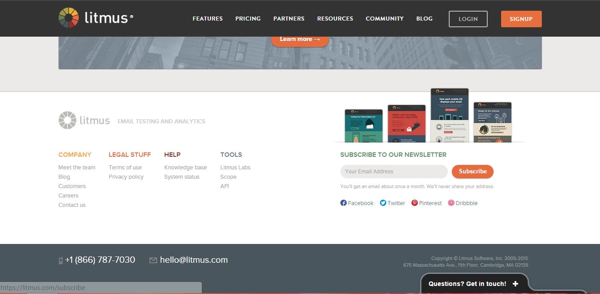Select Community in the top navigation
600x294 pixels.
(385, 19)
